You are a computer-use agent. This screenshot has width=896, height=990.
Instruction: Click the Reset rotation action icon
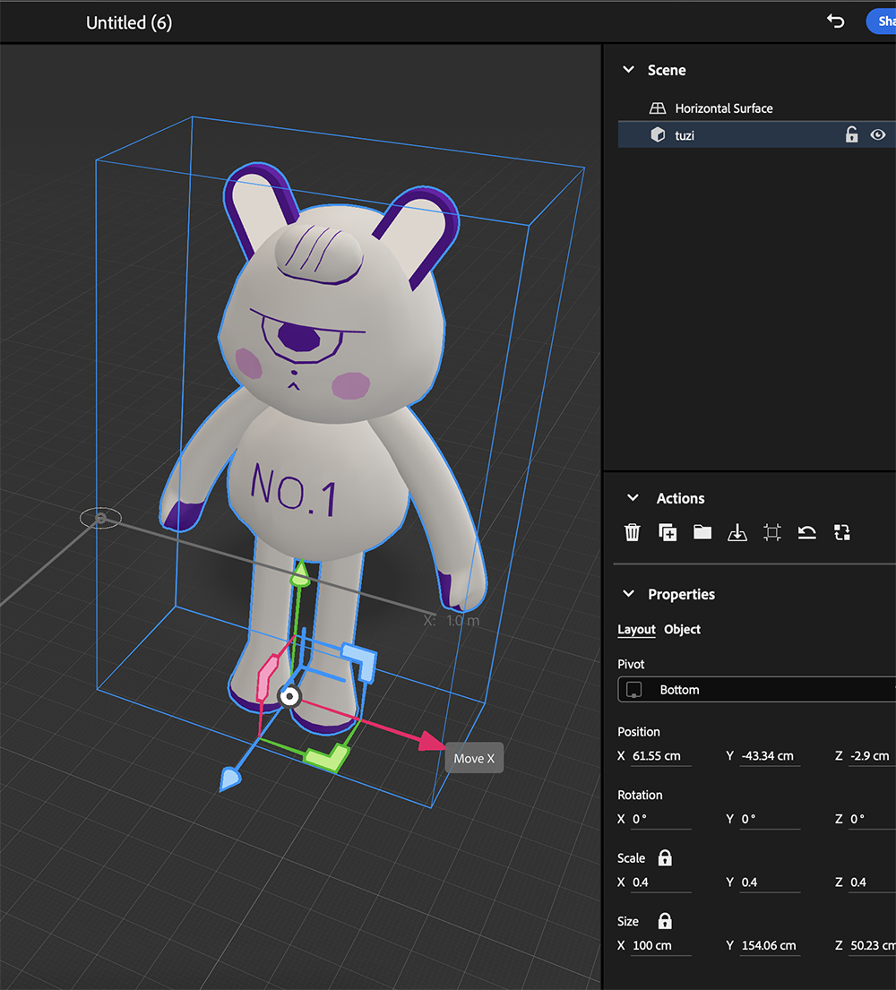(x=806, y=532)
